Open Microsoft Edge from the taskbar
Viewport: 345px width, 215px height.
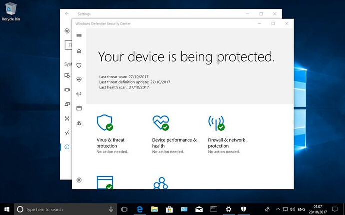point(140,209)
